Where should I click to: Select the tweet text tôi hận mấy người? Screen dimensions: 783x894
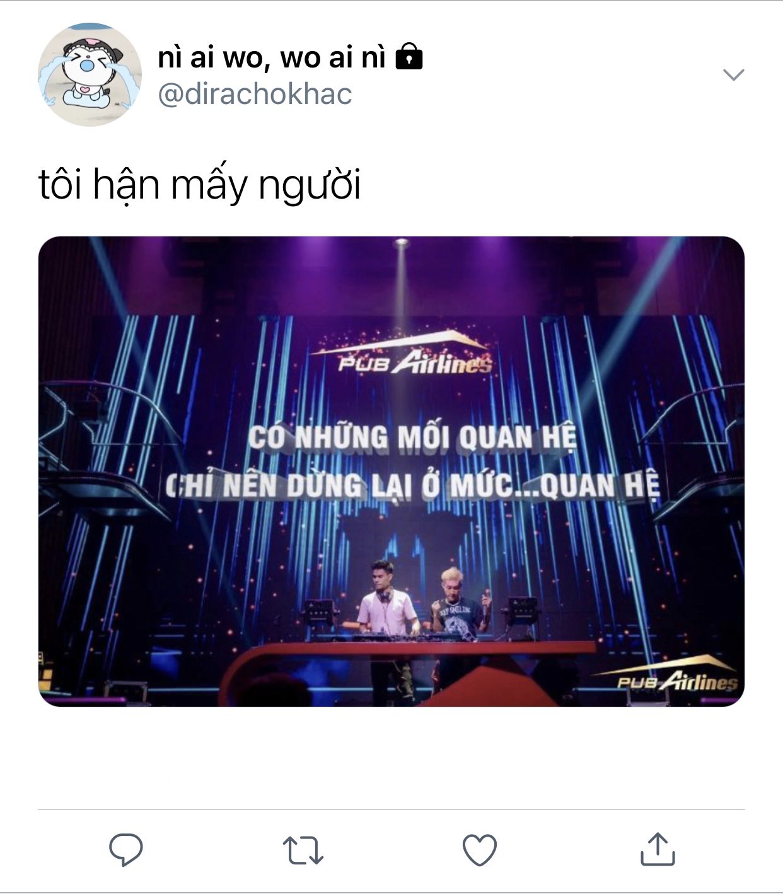[x=200, y=185]
